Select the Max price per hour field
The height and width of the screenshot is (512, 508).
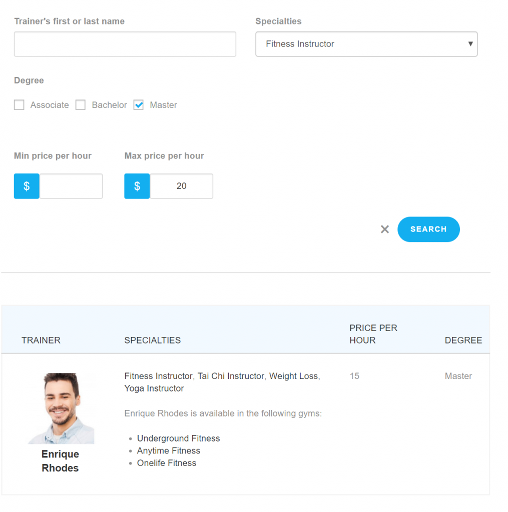[181, 186]
